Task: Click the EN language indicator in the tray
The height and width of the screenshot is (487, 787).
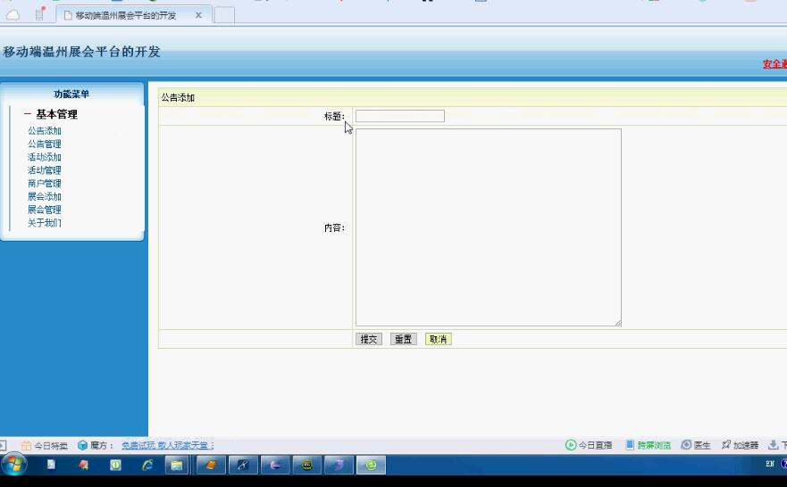Action: point(770,464)
